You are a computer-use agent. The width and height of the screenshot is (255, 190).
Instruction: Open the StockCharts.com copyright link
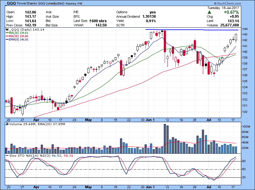click(x=227, y=3)
